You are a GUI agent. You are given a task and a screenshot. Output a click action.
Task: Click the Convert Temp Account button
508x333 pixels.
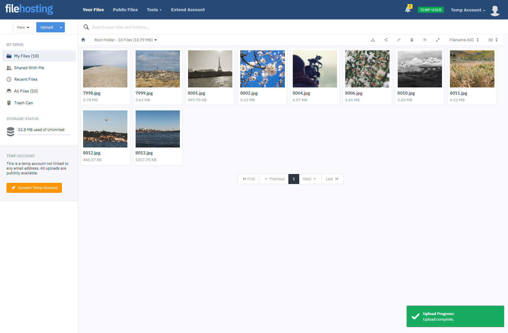[x=34, y=188]
